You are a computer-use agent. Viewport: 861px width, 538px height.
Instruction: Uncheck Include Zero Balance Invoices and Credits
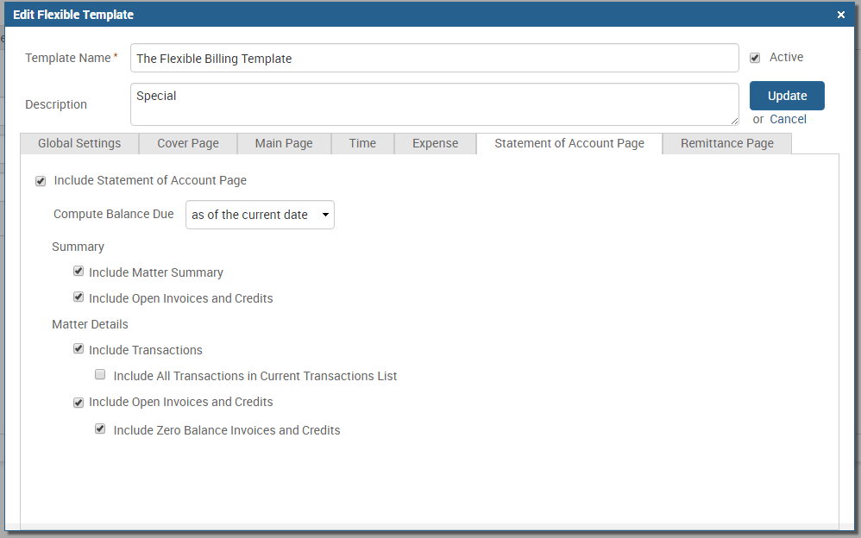[x=100, y=429]
